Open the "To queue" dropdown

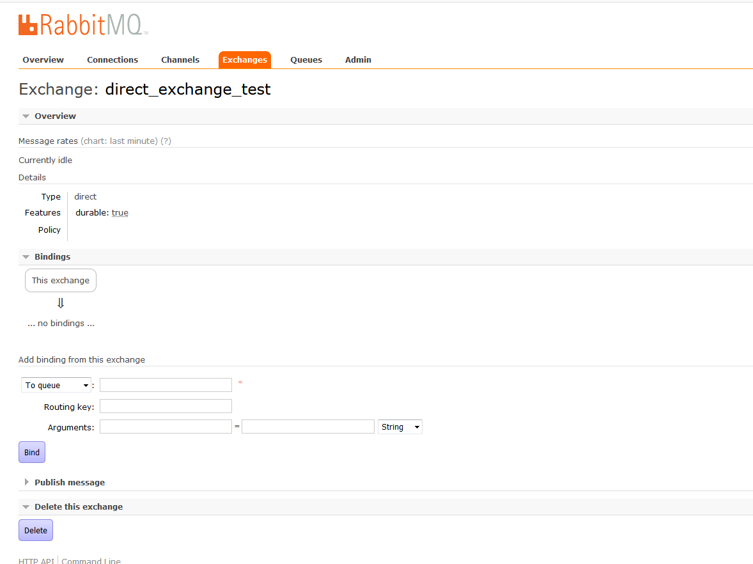click(56, 385)
